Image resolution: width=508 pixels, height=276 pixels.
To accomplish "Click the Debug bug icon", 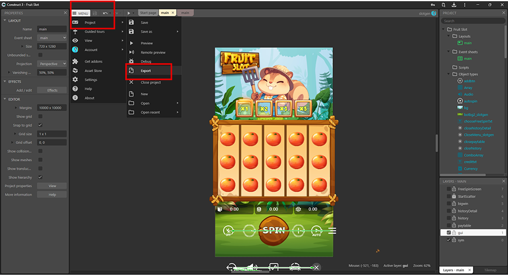I will pos(131,61).
